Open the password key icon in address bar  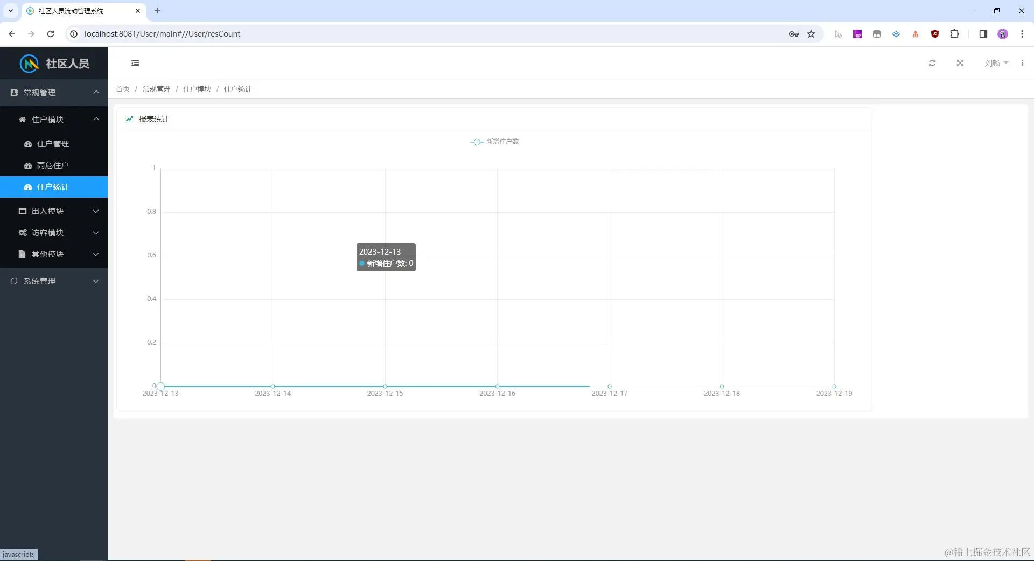(x=793, y=34)
